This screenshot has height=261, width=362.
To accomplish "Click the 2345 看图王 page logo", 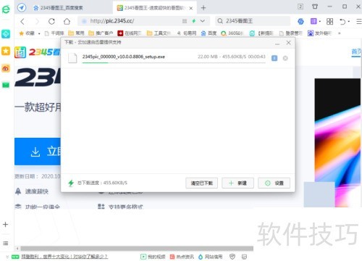I will pos(38,52).
